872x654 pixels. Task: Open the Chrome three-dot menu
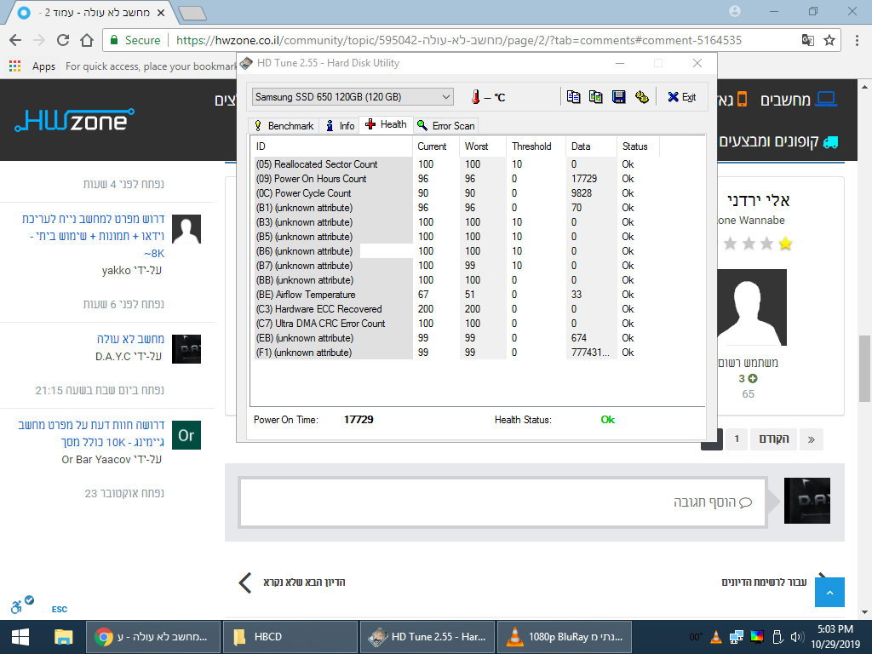pos(857,40)
